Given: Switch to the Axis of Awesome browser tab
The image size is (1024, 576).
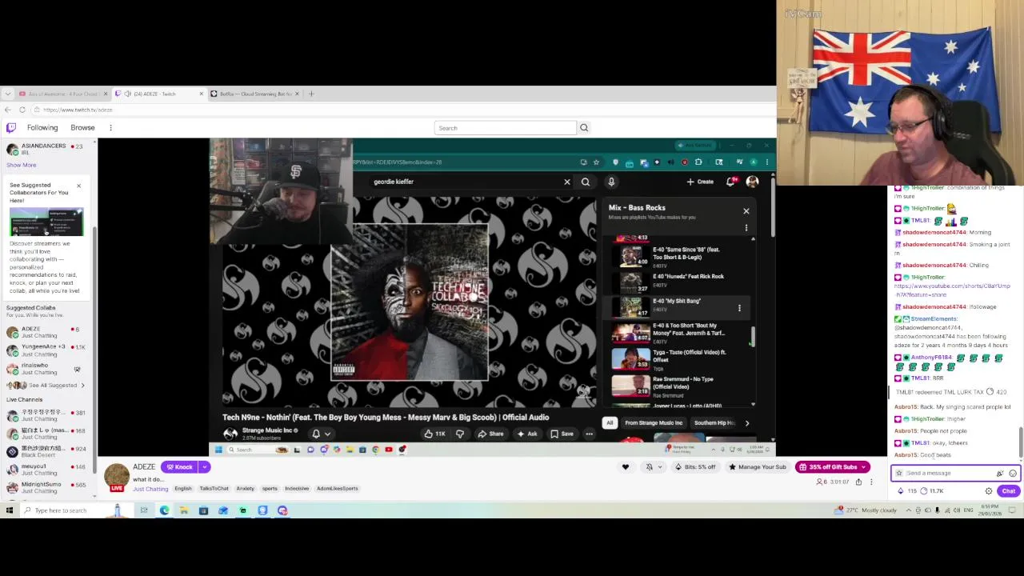Looking at the screenshot, I should 62,94.
